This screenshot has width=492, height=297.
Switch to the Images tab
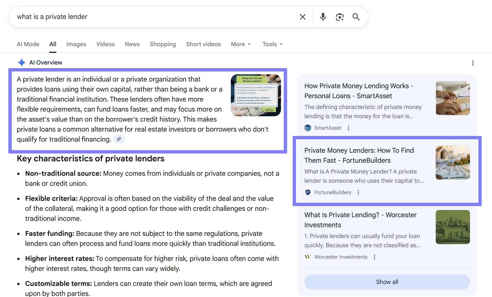click(x=76, y=44)
